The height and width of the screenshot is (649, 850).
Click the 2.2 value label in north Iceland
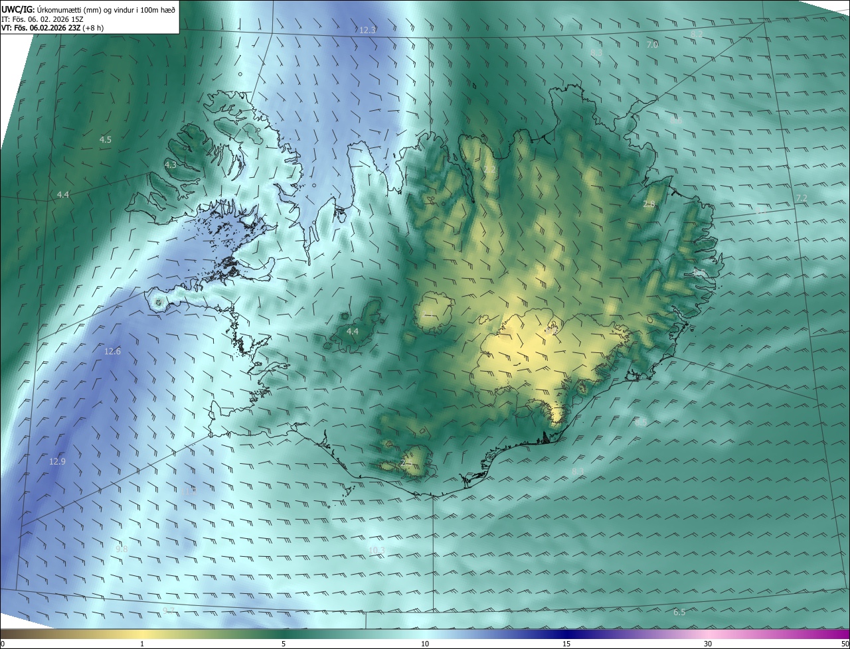(489, 170)
